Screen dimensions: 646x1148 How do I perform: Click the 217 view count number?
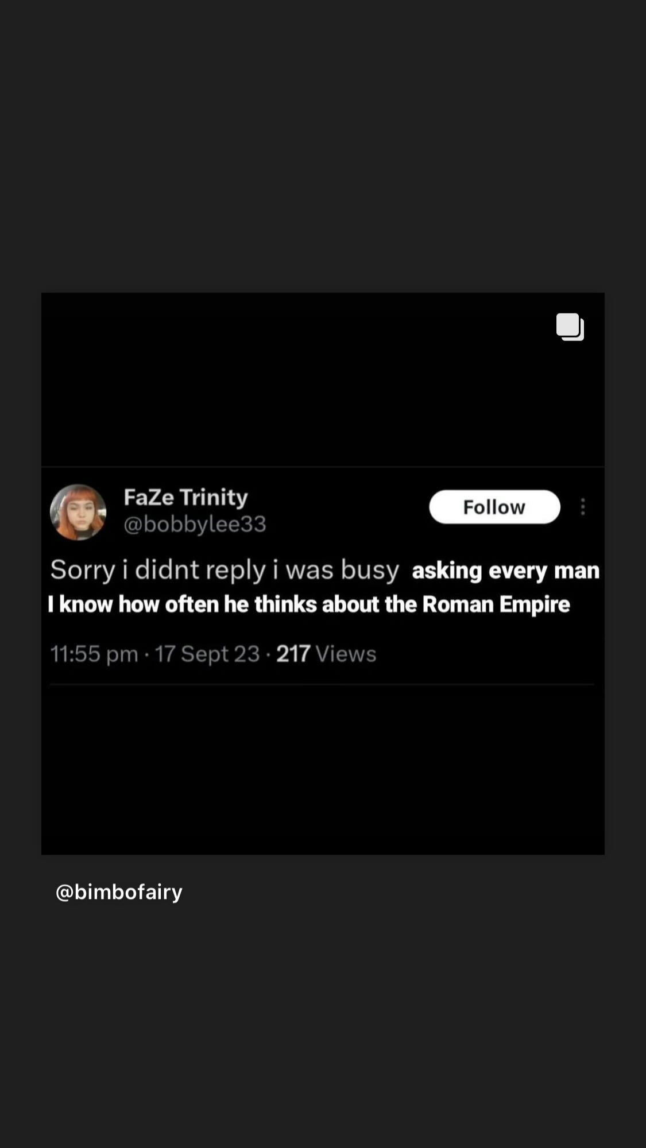(293, 654)
